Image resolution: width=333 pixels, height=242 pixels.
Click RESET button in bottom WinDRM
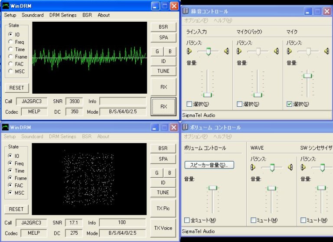pos(16,209)
